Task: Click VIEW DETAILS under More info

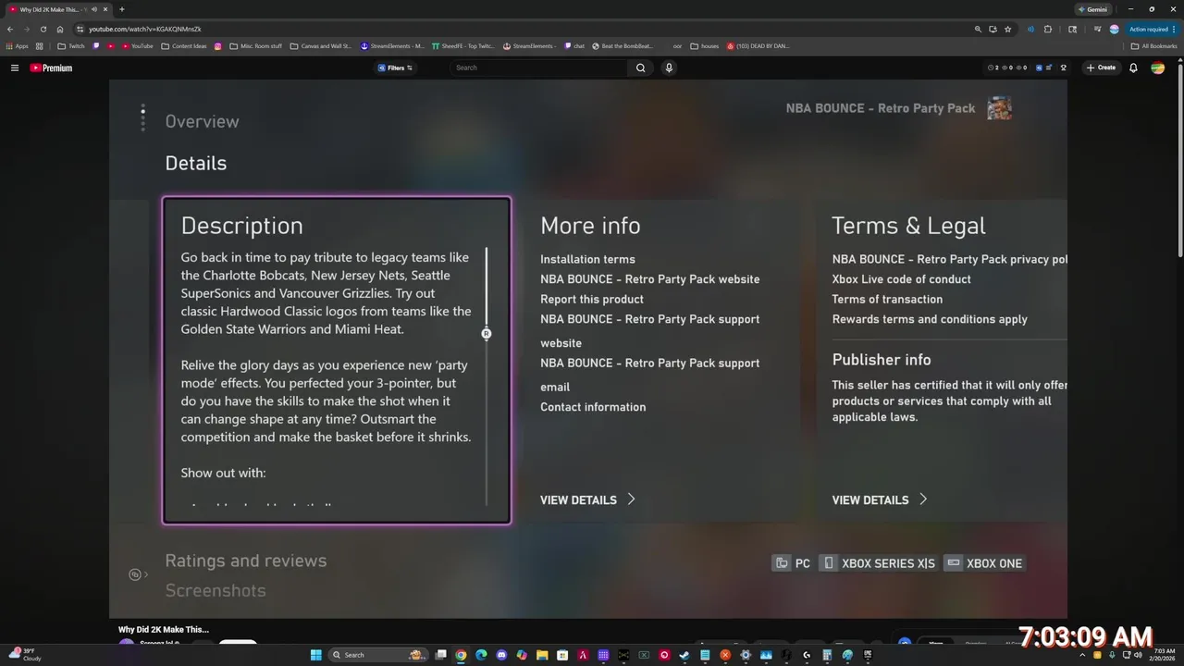Action: [587, 499]
